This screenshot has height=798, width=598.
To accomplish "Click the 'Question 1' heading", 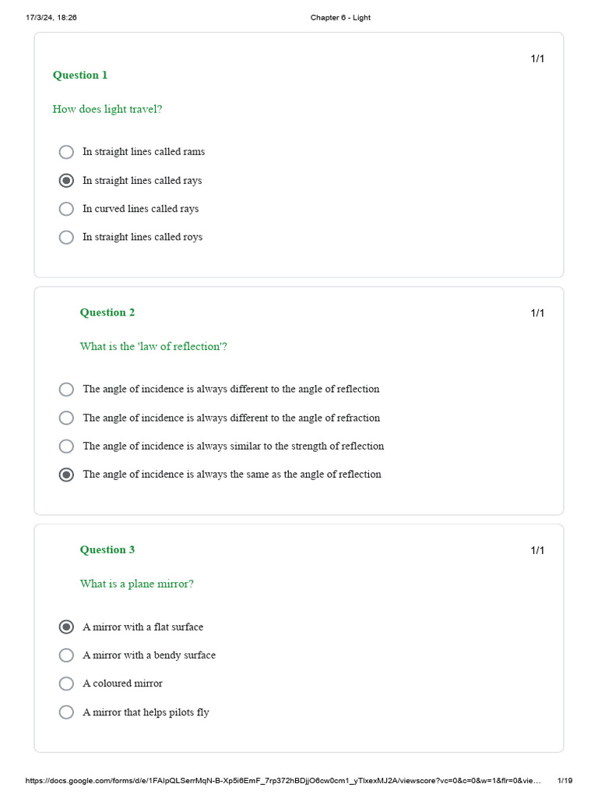I will click(x=80, y=76).
